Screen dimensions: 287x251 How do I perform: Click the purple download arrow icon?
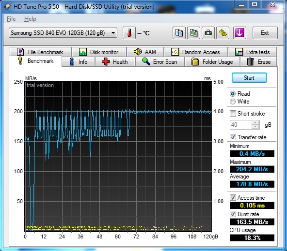point(239,33)
